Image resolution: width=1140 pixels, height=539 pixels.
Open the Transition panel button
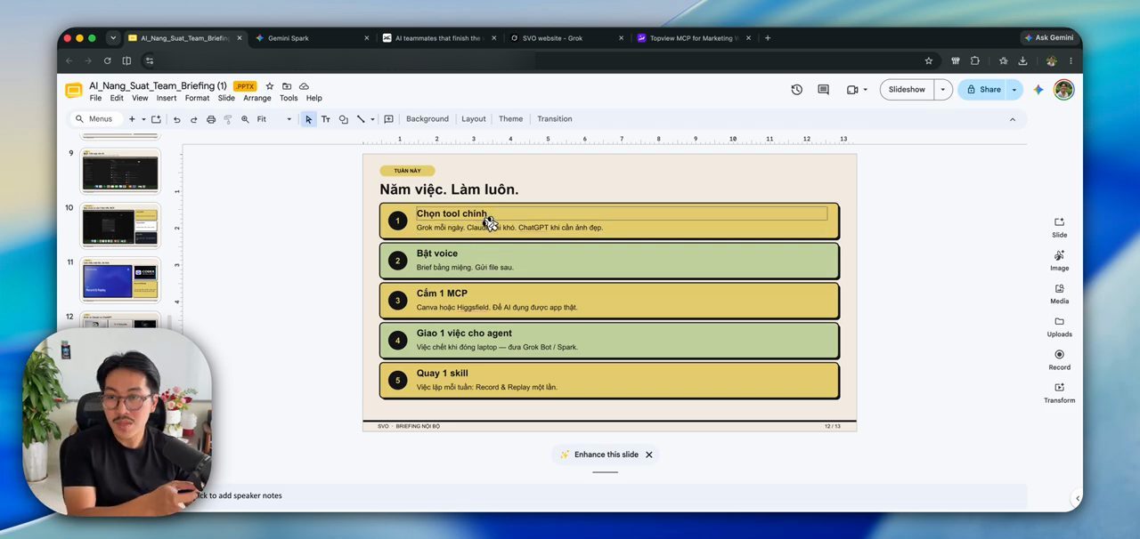pos(555,119)
